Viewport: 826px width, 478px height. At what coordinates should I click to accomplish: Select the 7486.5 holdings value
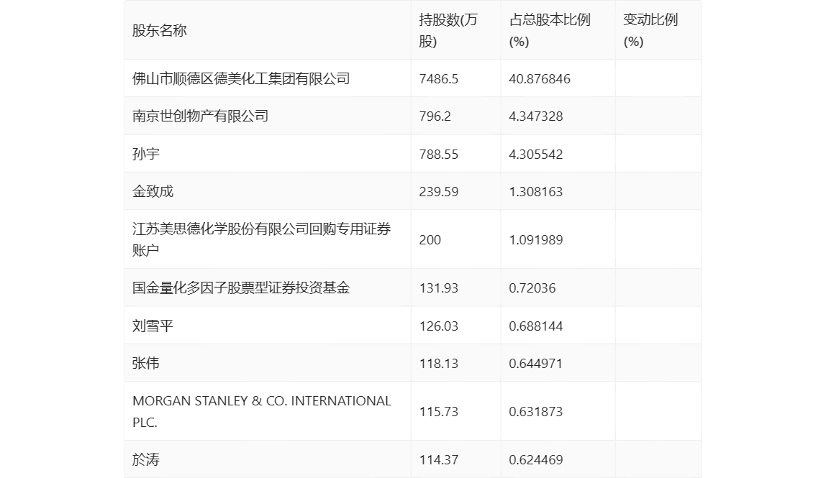click(x=438, y=79)
